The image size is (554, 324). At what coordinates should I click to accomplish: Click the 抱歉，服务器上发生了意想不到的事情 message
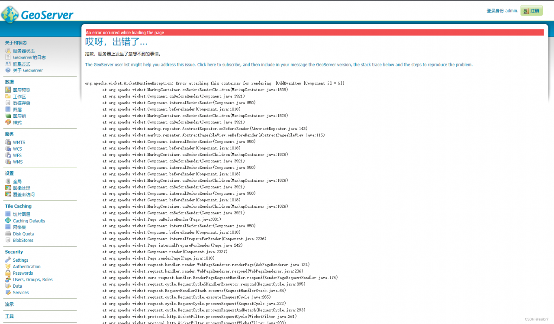tap(123, 54)
